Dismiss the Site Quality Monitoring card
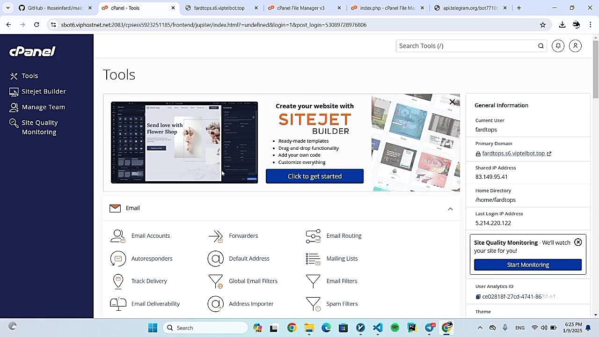Image resolution: width=599 pixels, height=337 pixels. click(x=578, y=242)
